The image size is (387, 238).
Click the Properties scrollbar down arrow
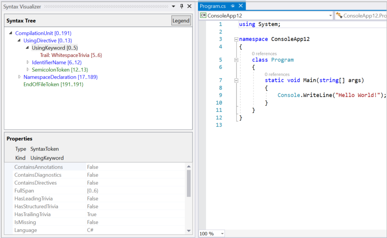pos(189,231)
